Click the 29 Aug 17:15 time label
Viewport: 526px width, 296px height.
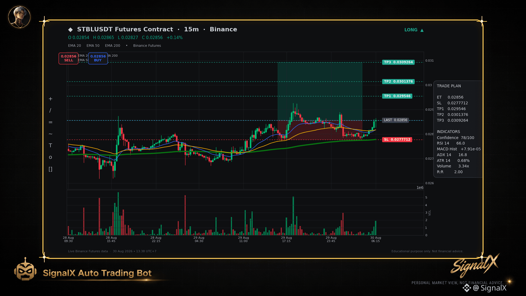(287, 239)
